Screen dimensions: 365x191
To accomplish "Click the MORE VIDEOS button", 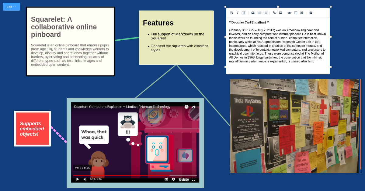I will click(x=82, y=168).
